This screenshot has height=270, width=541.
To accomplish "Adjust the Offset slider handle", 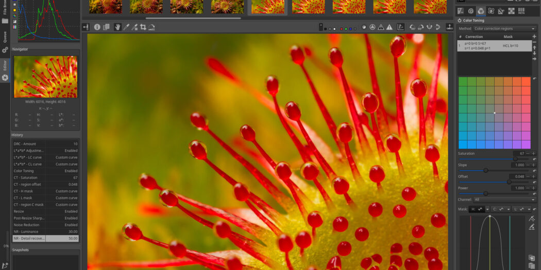I will point(509,182).
